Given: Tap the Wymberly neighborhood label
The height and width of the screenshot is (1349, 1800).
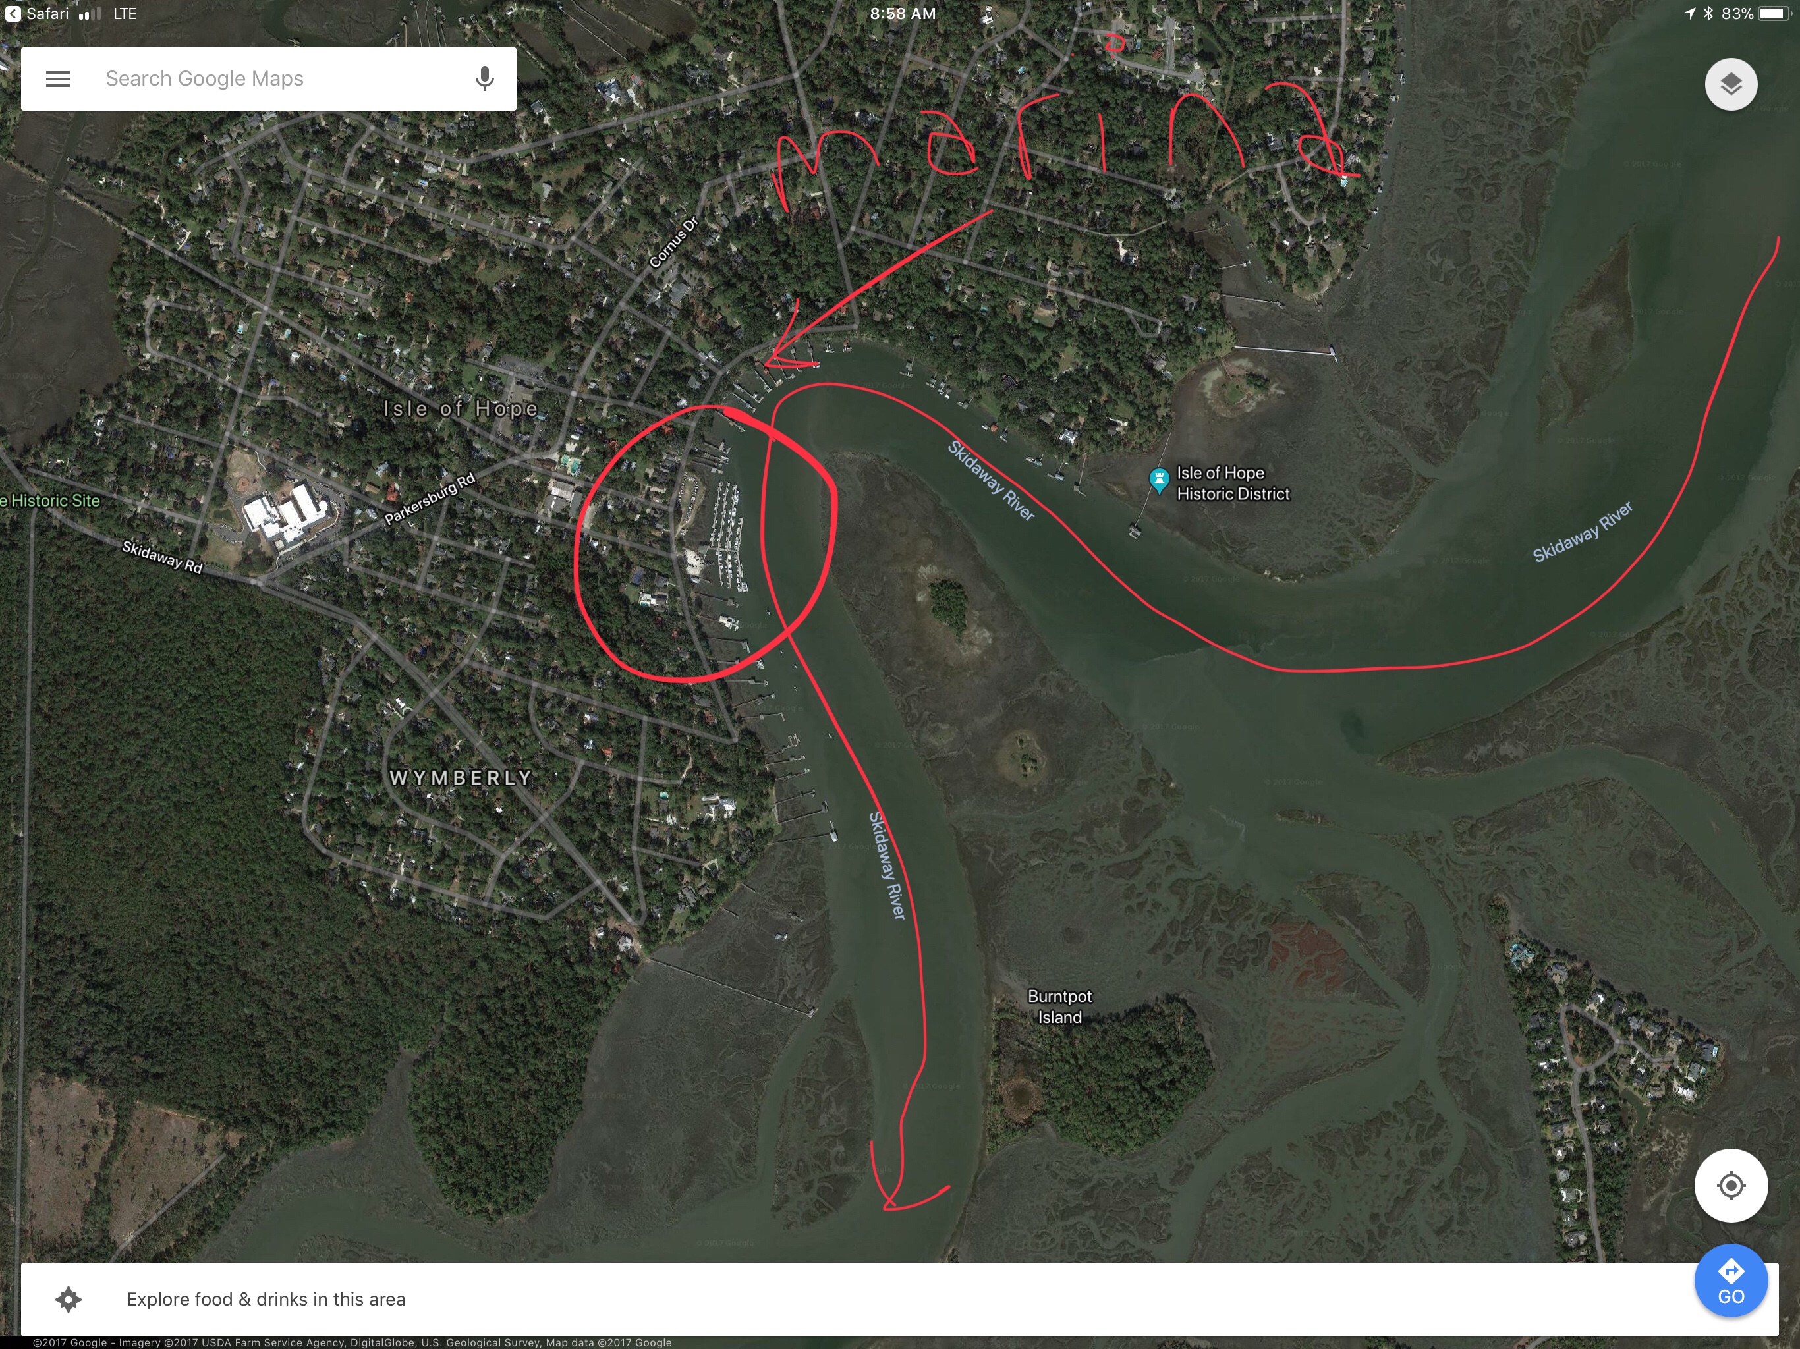Looking at the screenshot, I should (461, 778).
